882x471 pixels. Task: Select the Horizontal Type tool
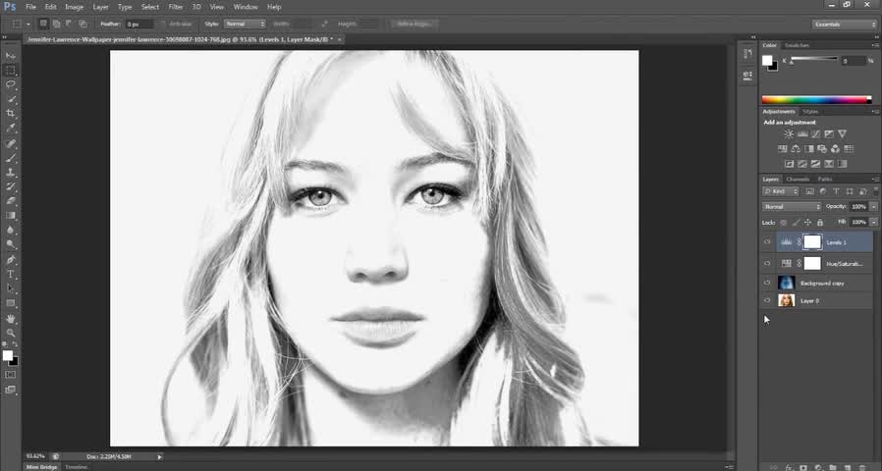(x=11, y=275)
